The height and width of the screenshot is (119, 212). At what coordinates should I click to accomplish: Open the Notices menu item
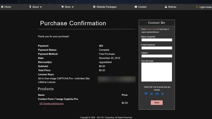pyautogui.click(x=170, y=7)
